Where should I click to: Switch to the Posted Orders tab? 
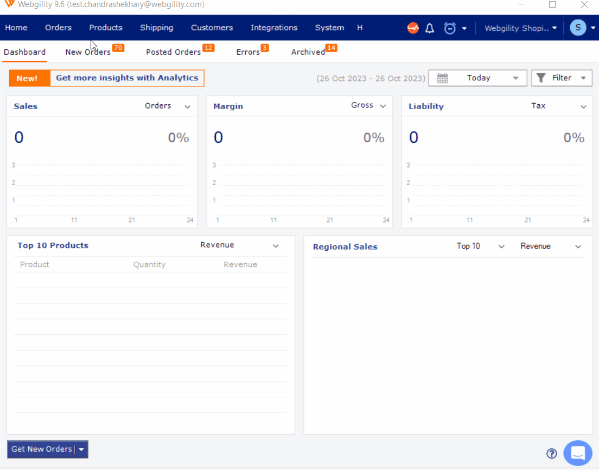pyautogui.click(x=174, y=52)
